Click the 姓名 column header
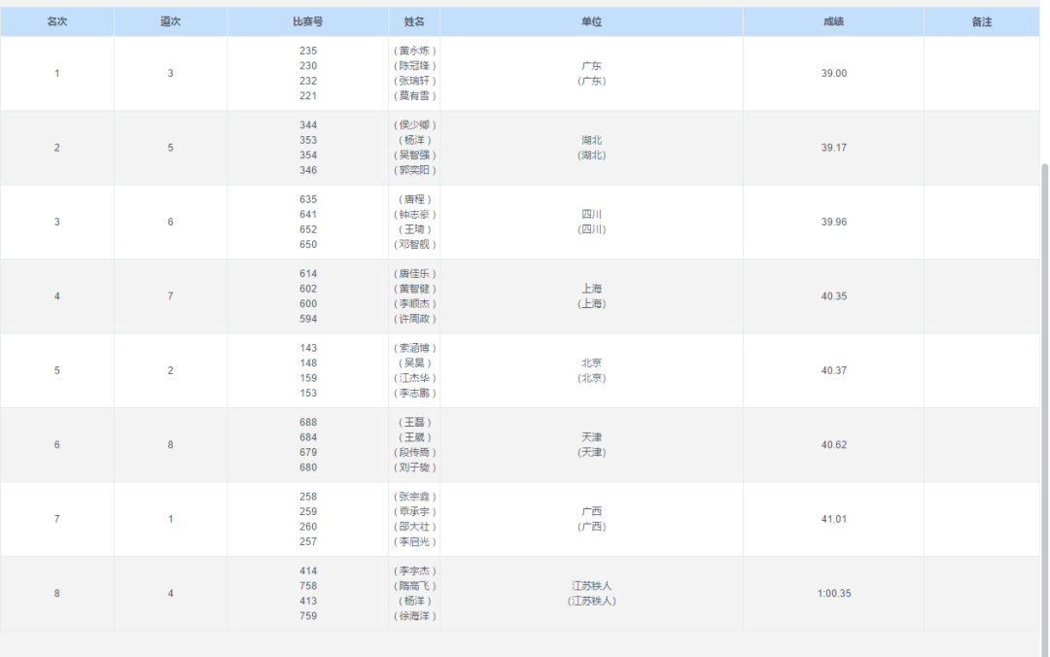The height and width of the screenshot is (657, 1050). tap(414, 21)
